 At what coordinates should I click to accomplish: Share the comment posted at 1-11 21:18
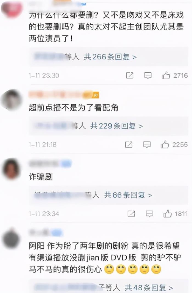129,145
